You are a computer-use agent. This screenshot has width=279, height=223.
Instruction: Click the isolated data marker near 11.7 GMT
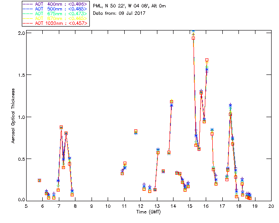136,131
